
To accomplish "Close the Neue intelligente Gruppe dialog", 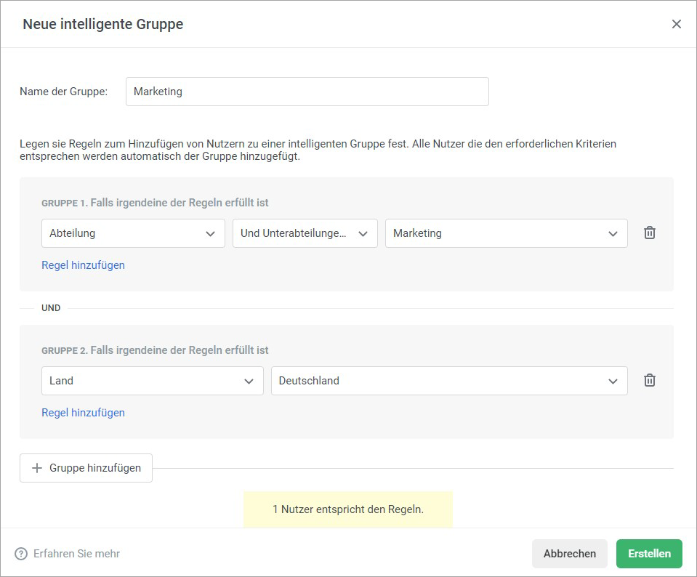I will 676,24.
